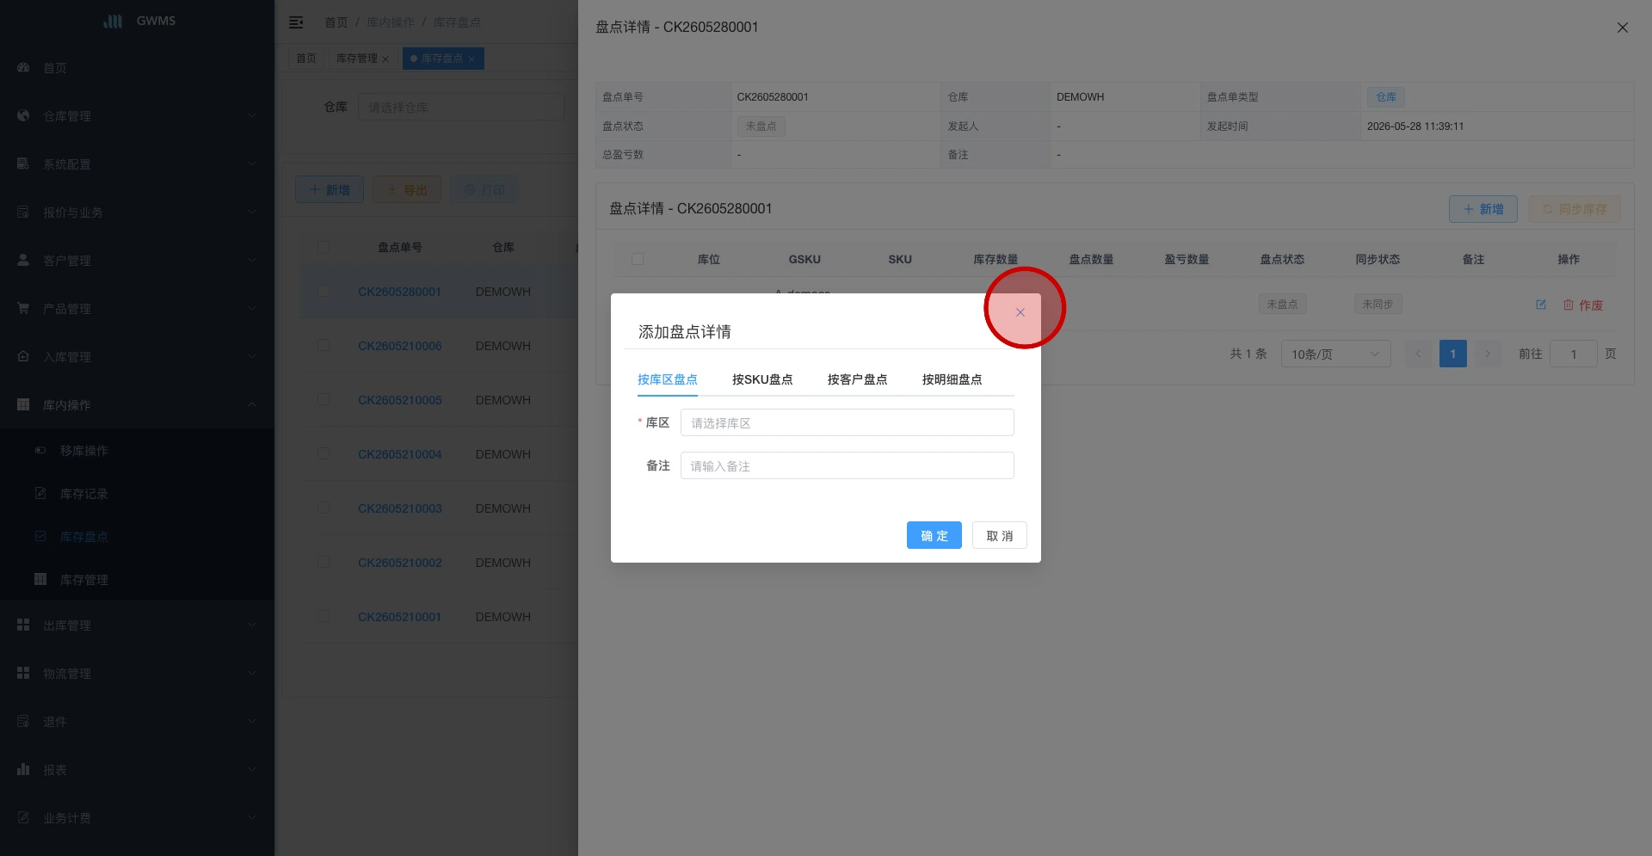Screen dimensions: 1652x856
Task: Check the row checkbox for CK2605210004
Action: click(324, 454)
